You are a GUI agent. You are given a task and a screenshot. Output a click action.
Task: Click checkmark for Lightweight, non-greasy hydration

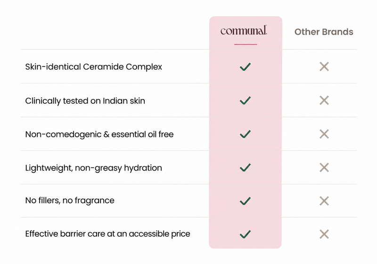pos(245,167)
